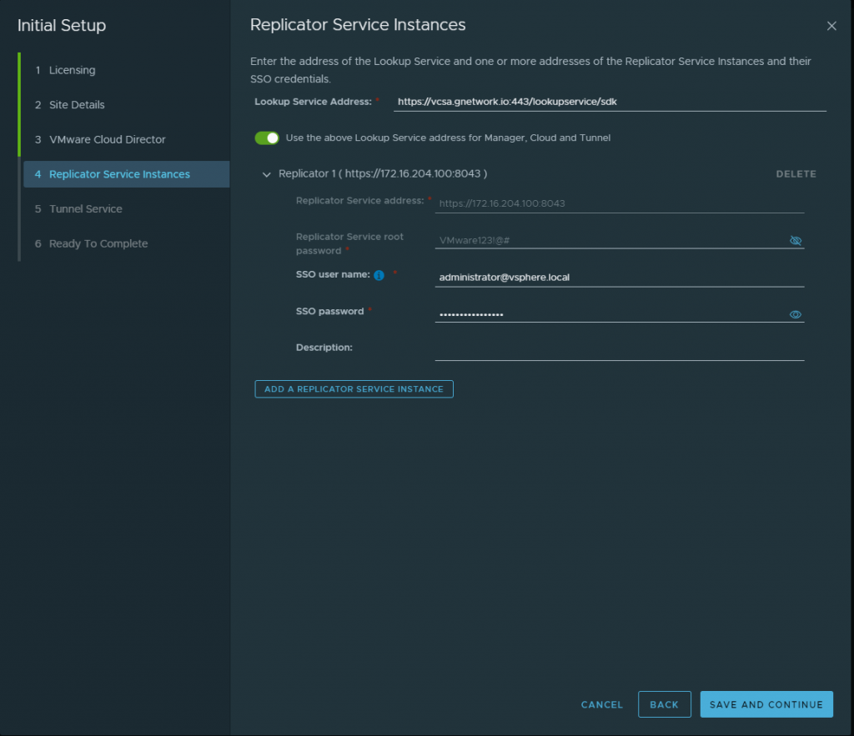This screenshot has height=736, width=854.
Task: Click the SSO user name field
Action: coord(620,277)
